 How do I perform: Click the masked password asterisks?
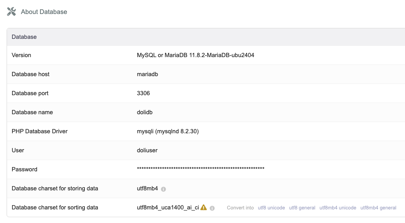(x=200, y=169)
